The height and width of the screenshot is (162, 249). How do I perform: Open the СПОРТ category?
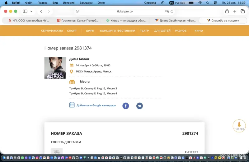72,31
